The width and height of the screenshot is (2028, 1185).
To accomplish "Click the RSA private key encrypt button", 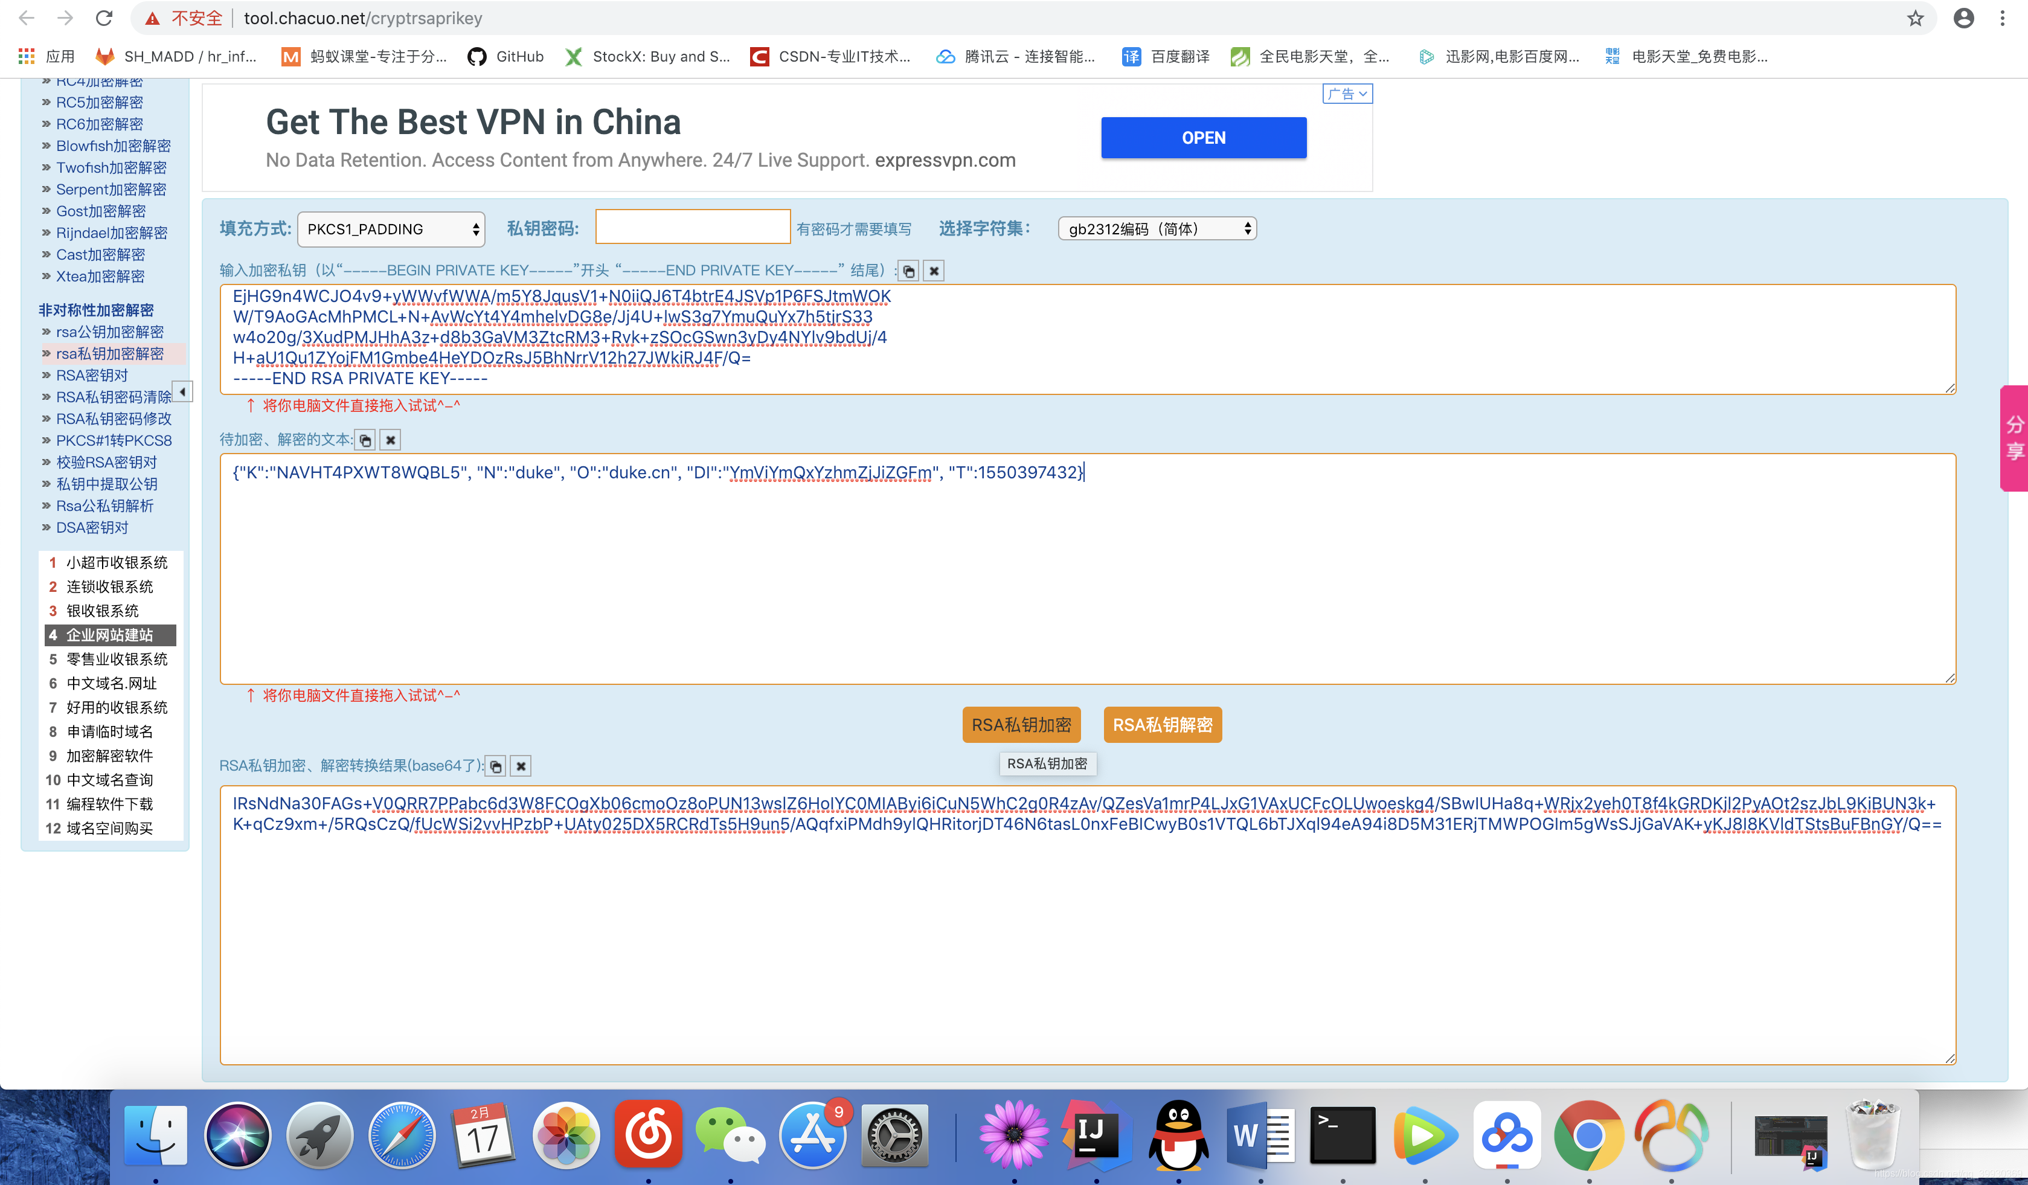I will coord(1022,725).
